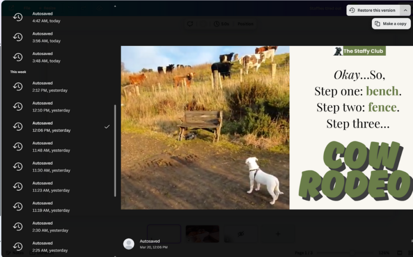The width and height of the screenshot is (413, 257).
Task: Click history icon for 2:30 AM version
Action: (x=18, y=227)
